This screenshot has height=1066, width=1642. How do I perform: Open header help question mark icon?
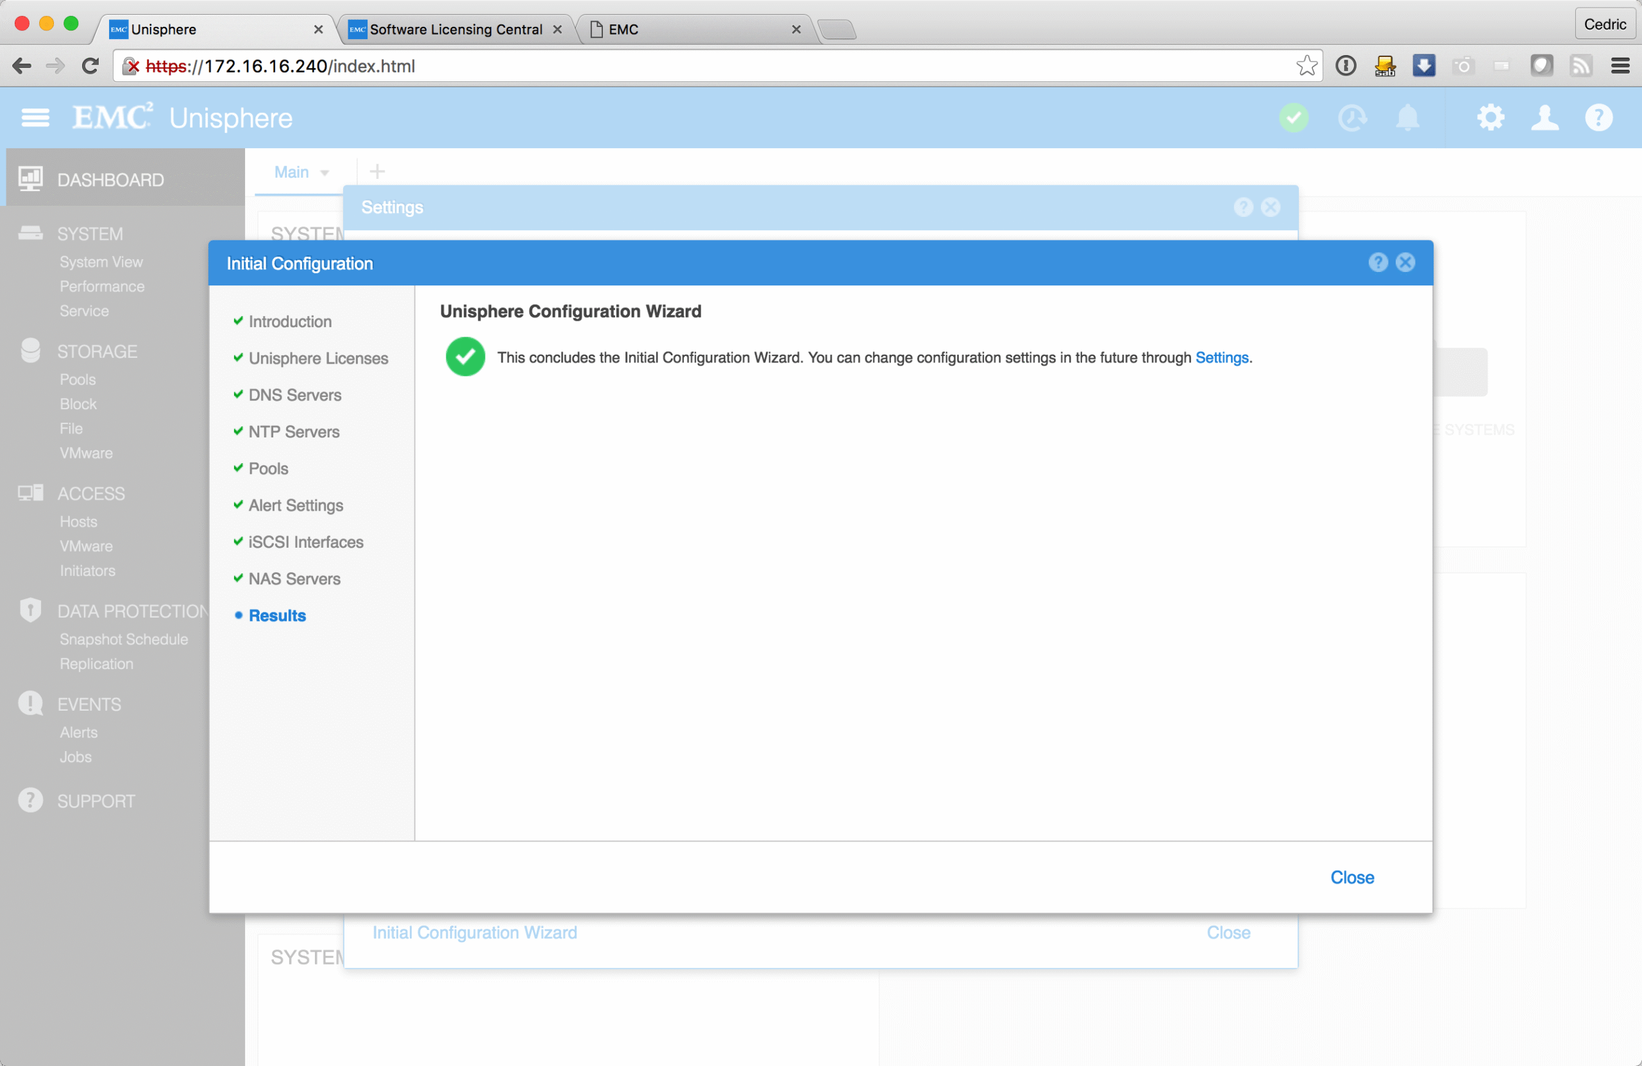click(1598, 118)
